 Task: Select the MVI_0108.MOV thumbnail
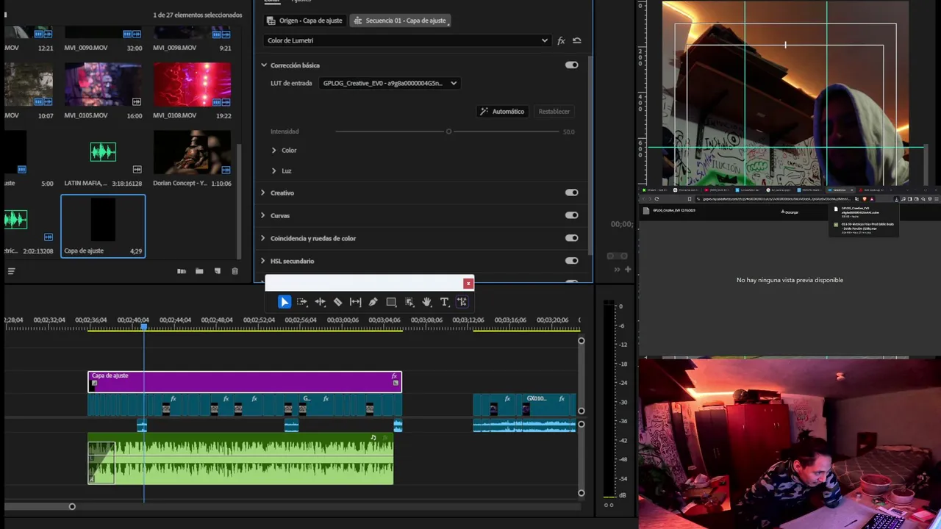(x=192, y=84)
